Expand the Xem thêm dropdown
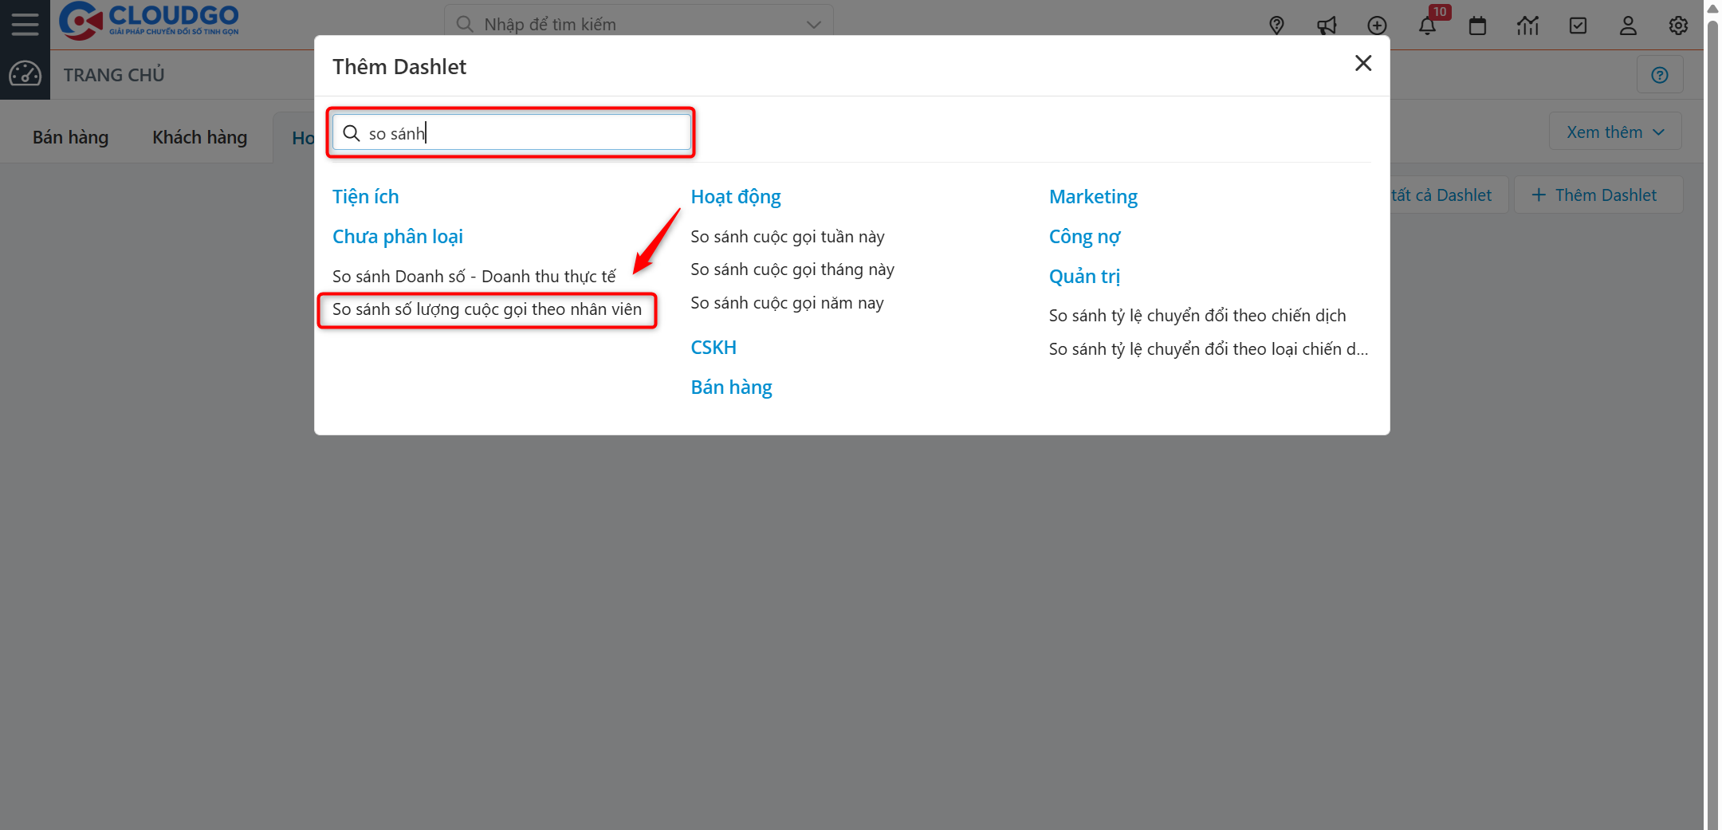 (x=1614, y=131)
